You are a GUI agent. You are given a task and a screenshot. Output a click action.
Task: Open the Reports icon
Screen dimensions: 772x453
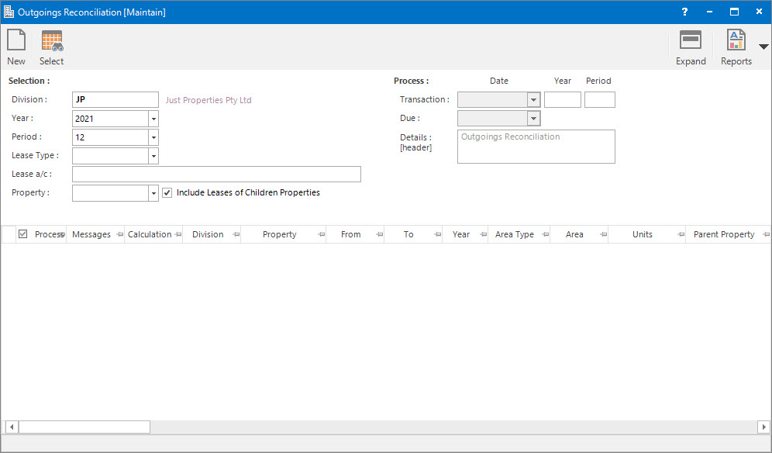736,40
